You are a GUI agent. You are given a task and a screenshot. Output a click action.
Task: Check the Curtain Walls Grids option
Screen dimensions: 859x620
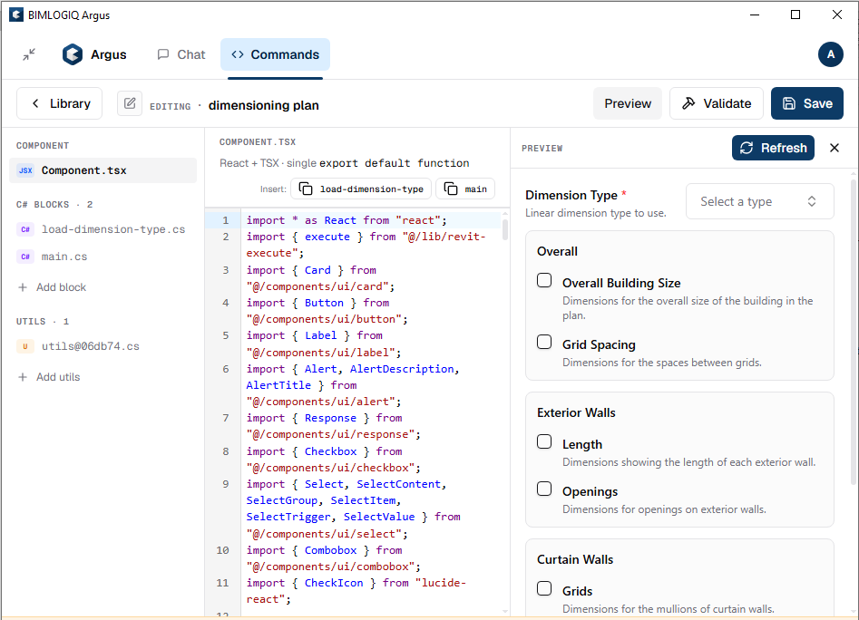point(544,588)
